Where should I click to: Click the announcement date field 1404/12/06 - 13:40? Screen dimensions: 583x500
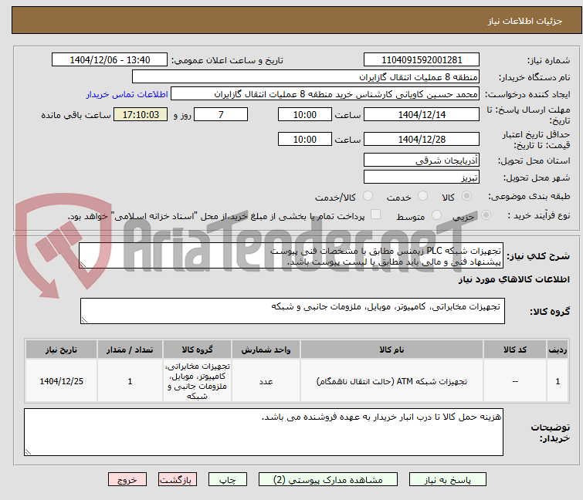coord(110,60)
